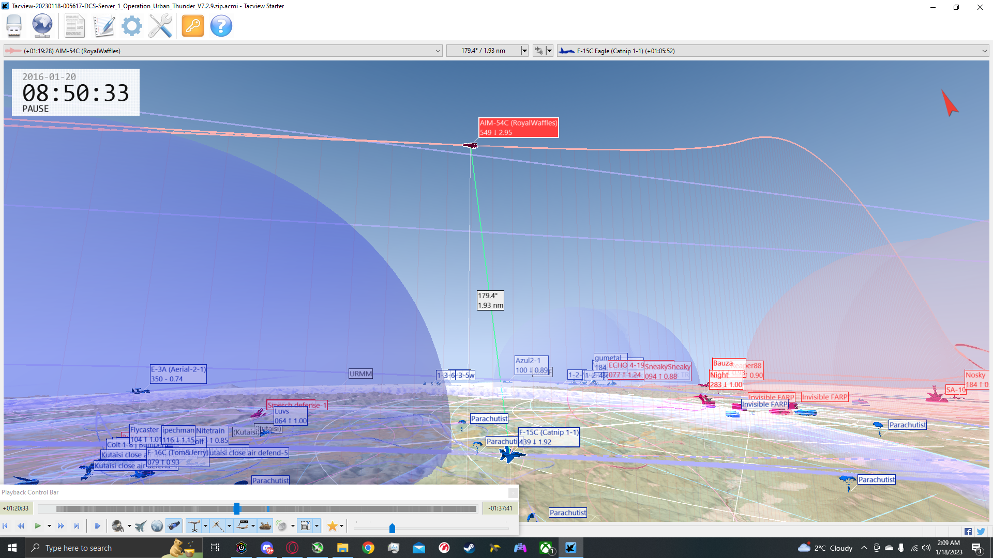993x558 pixels.
Task: Jump to the end of the recording
Action: pyautogui.click(x=77, y=526)
